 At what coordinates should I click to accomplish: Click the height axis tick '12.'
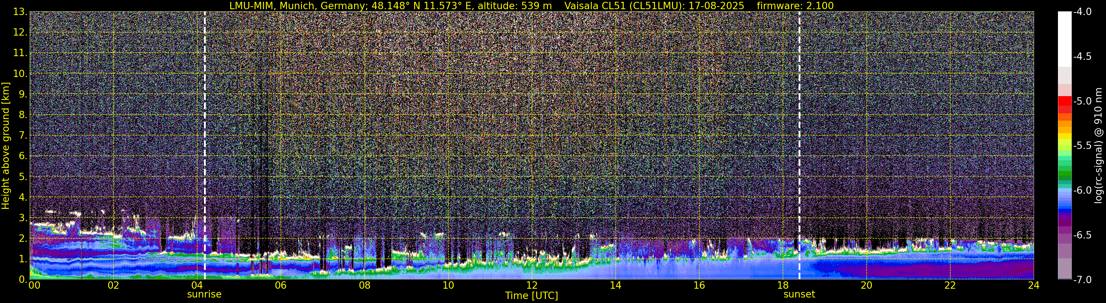[x=21, y=32]
